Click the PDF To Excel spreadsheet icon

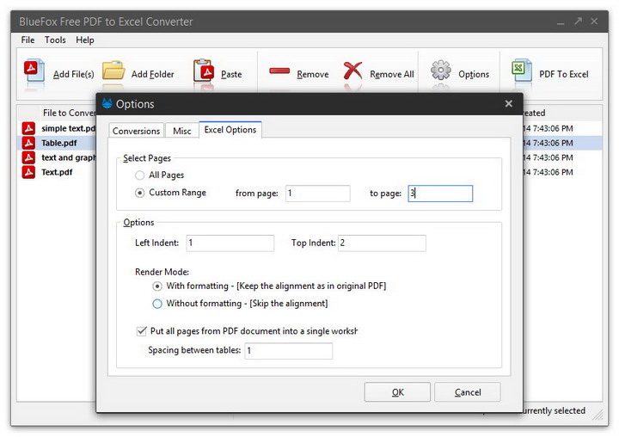(522, 71)
